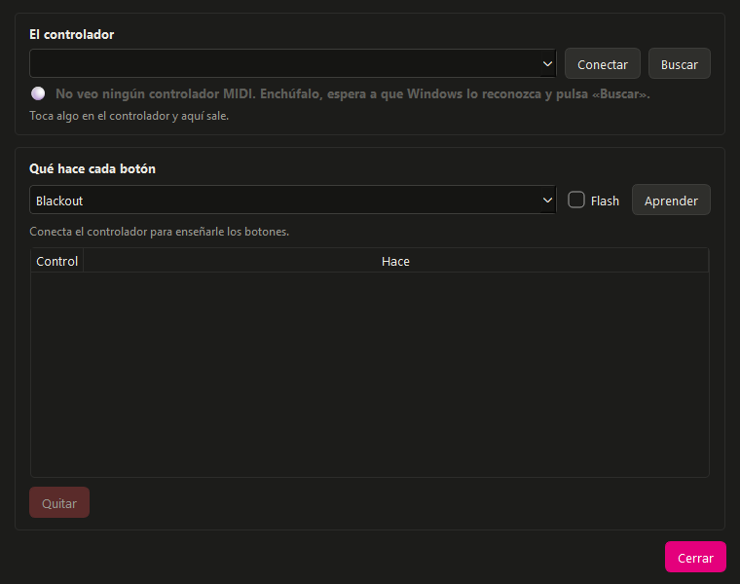Close the dialog with Cerrar
This screenshot has height=584, width=740.
click(x=695, y=557)
